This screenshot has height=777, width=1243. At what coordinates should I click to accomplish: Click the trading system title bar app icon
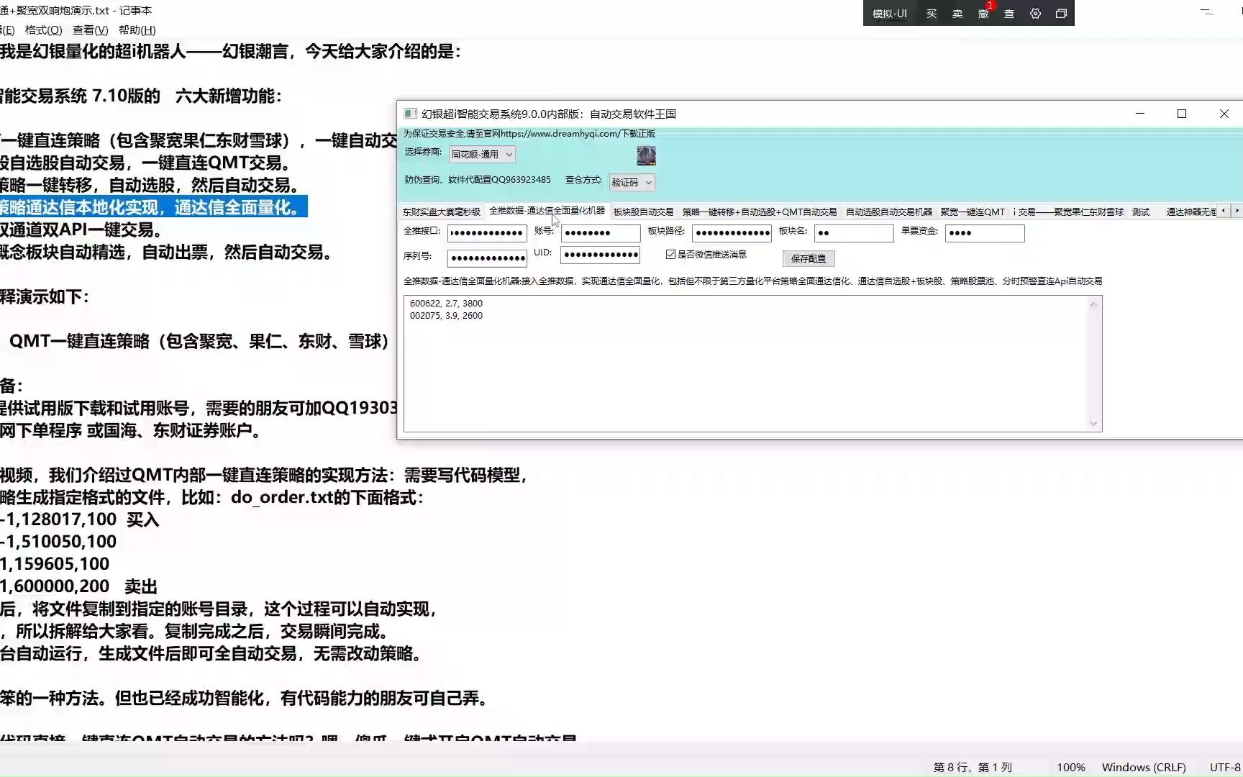click(x=410, y=114)
